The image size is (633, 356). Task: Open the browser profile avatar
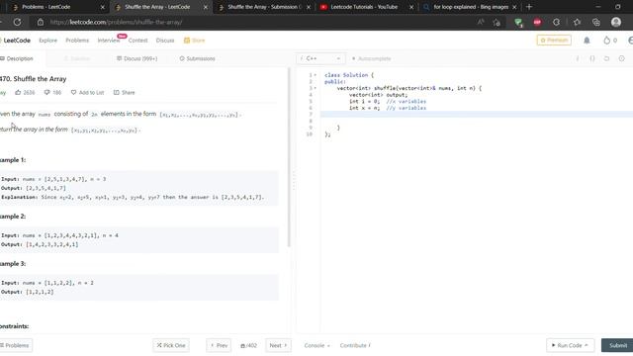[616, 22]
